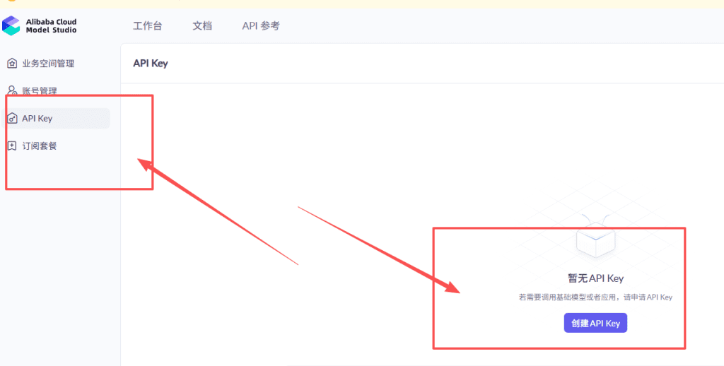The width and height of the screenshot is (724, 366).
Task: Click the yellow notification banner at top
Action: (x=362, y=4)
